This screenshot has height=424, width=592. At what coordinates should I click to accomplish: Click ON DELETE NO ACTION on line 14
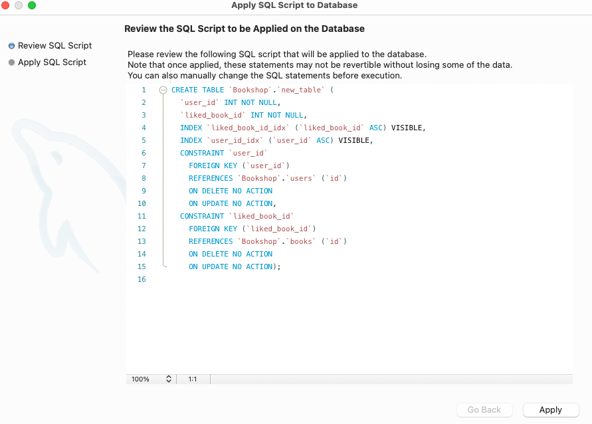(x=231, y=254)
